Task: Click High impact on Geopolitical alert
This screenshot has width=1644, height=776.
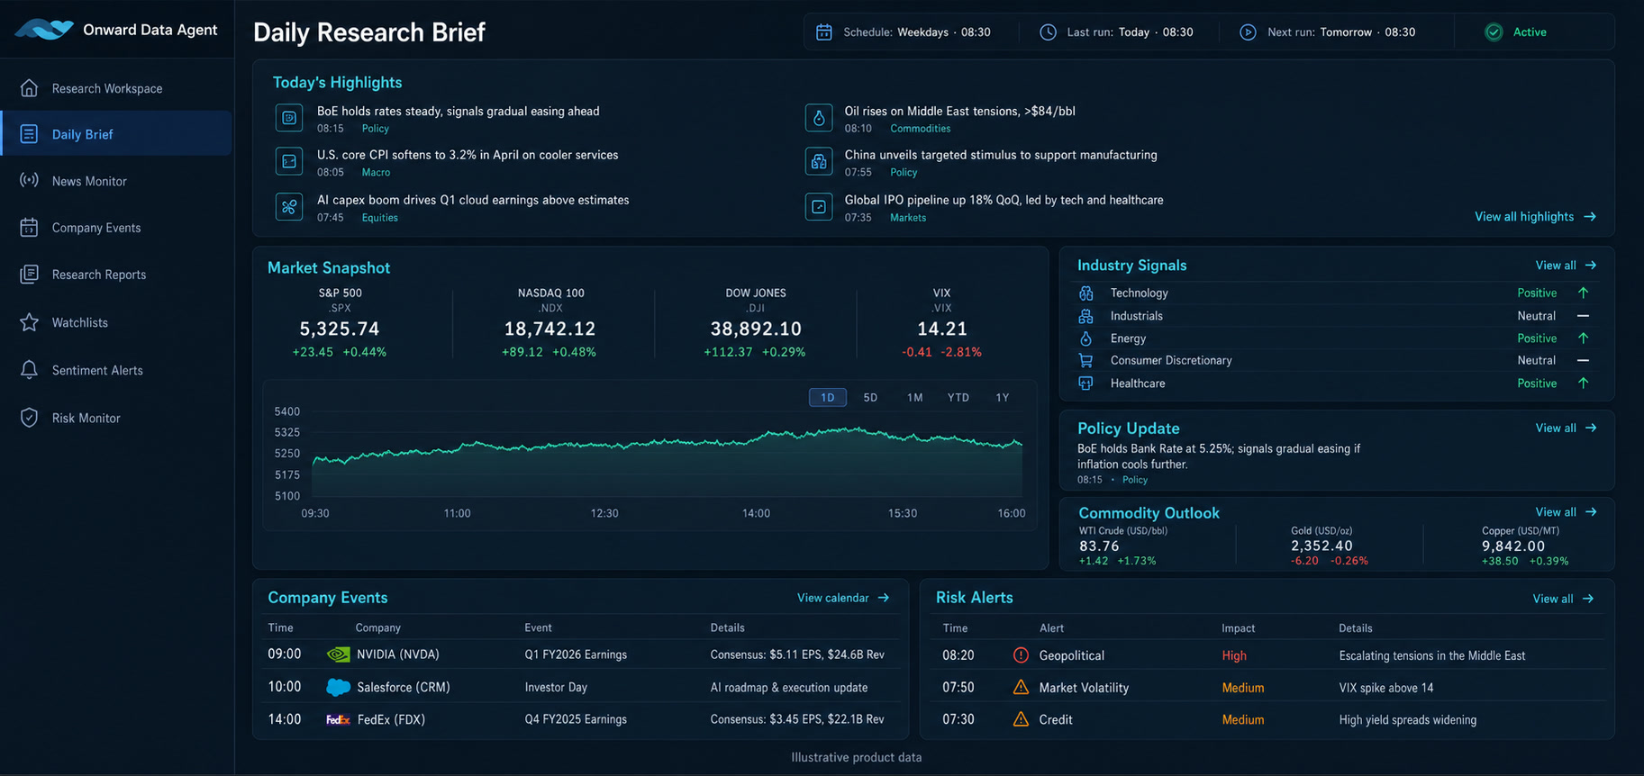Action: [x=1234, y=655]
